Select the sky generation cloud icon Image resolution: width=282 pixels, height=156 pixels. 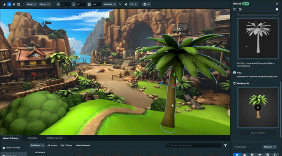[245, 154]
